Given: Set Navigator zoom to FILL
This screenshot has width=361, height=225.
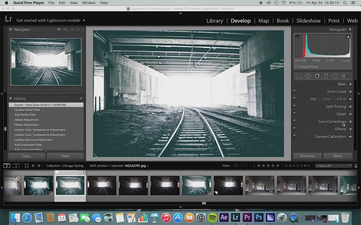Looking at the screenshot, I should (x=66, y=29).
